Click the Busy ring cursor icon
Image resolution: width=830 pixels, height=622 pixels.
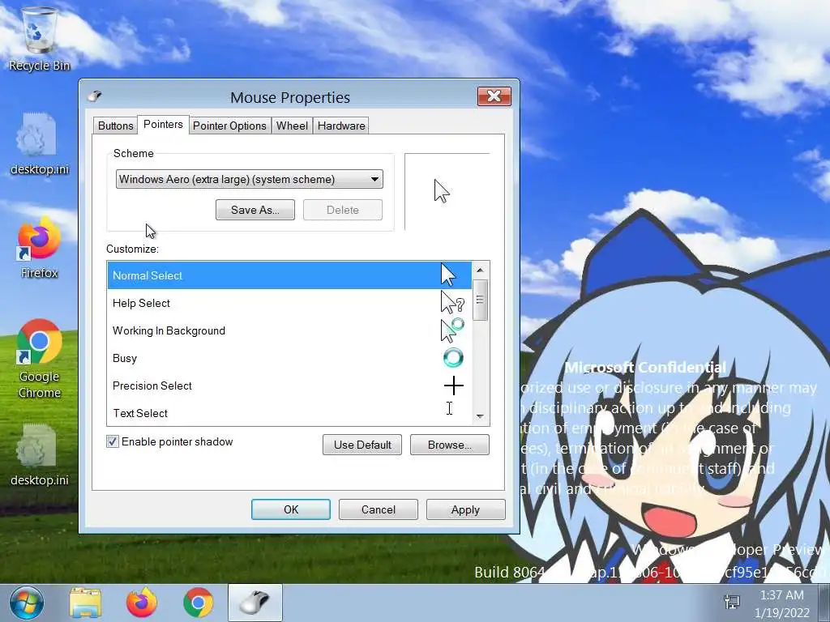click(x=453, y=358)
